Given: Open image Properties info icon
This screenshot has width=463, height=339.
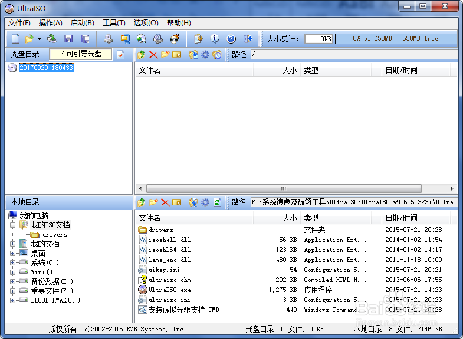Looking at the screenshot, I should 215,39.
